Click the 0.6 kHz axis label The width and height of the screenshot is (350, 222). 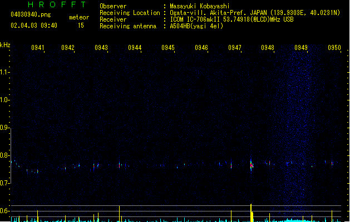[x=4, y=211]
